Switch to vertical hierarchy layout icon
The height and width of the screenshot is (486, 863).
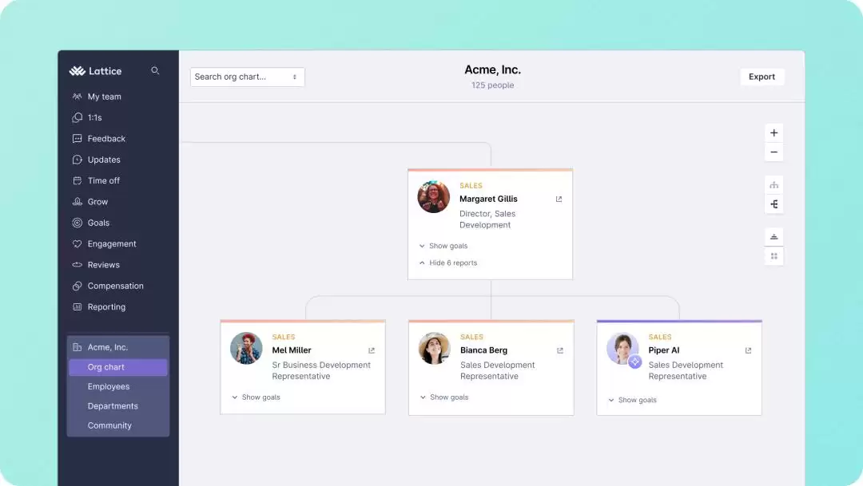[x=774, y=184]
